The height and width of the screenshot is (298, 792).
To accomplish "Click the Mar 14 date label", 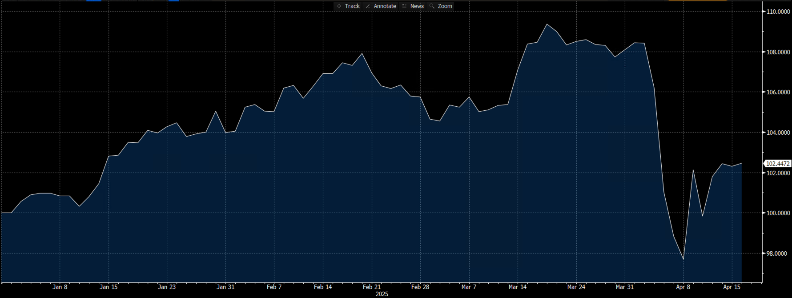I will (x=518, y=287).
